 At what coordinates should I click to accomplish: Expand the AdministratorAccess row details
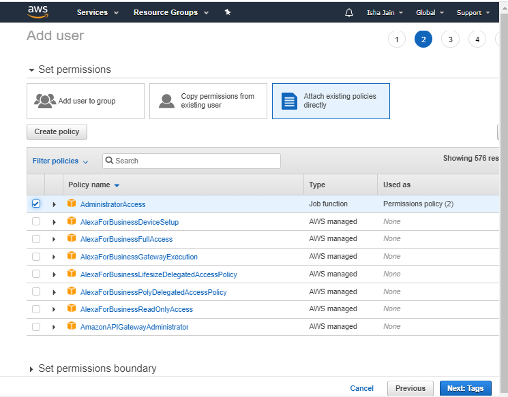click(x=54, y=204)
